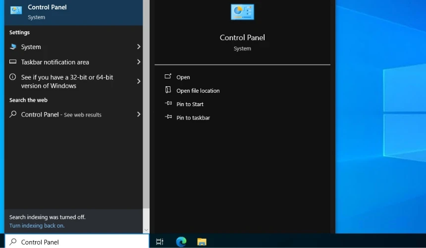Select Open in the Control Panel actions

(x=183, y=77)
